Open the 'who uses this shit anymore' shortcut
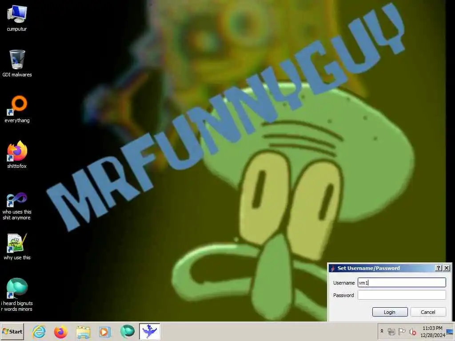The image size is (455, 341). click(17, 206)
